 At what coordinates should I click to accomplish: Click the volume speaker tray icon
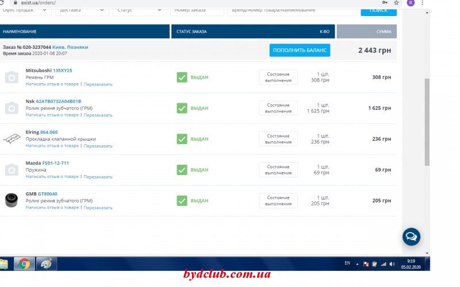[392, 264]
